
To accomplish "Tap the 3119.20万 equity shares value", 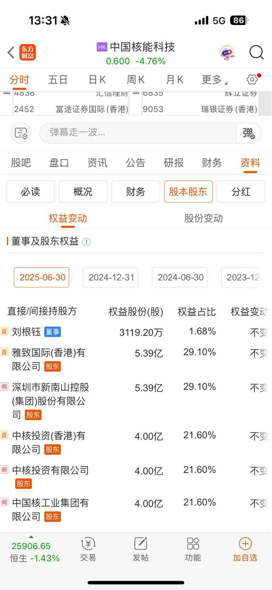I will [141, 332].
